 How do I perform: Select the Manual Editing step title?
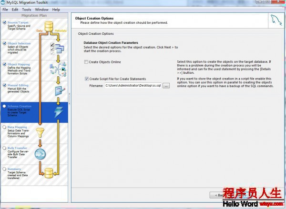(18, 85)
